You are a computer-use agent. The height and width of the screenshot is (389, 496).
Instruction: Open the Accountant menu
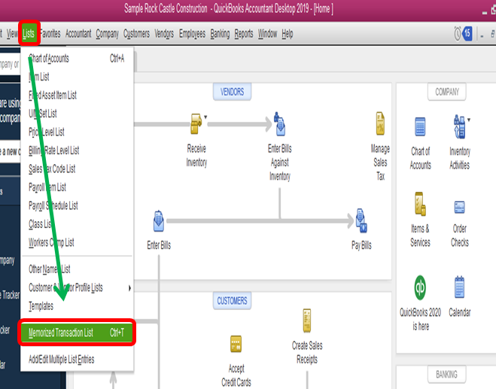click(78, 34)
